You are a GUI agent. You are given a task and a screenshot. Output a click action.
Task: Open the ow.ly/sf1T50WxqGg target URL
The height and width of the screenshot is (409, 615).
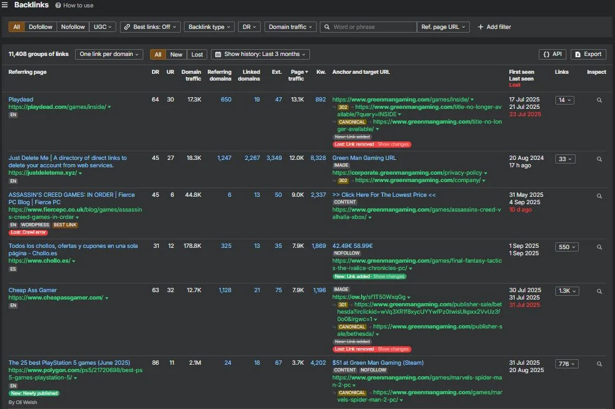pyautogui.click(x=368, y=297)
